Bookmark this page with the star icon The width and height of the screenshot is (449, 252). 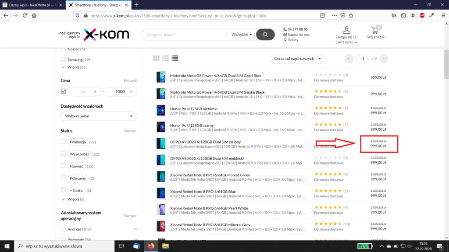pyautogui.click(x=351, y=16)
